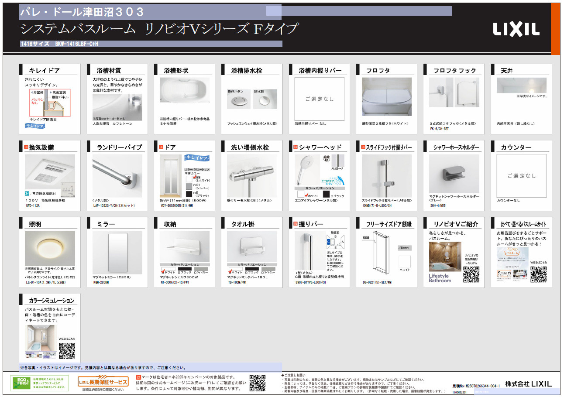564x397 pixels.
Task: Click the LIXIL logo in header
Action: pos(516,29)
